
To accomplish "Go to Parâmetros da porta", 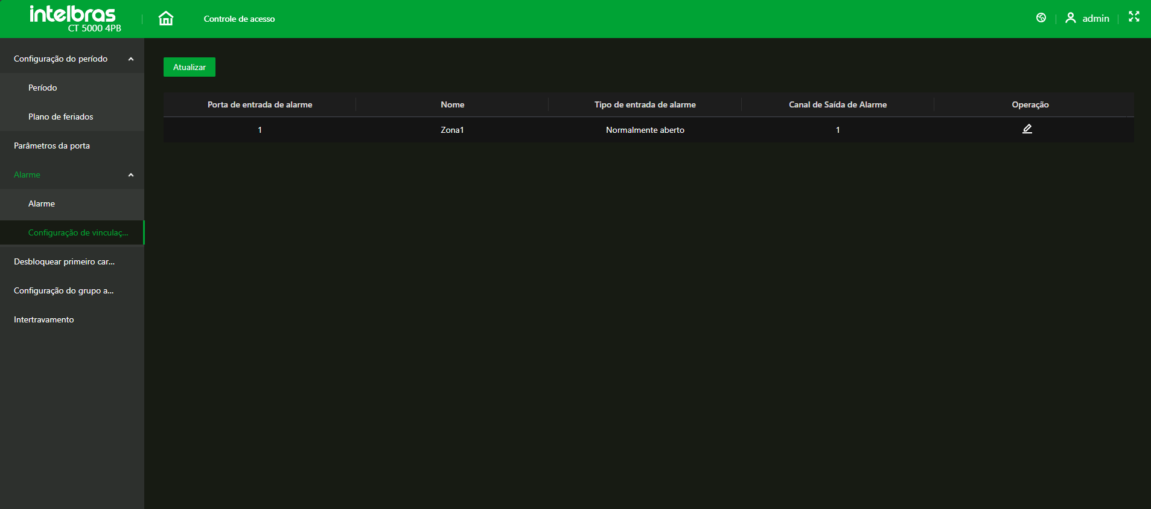I will [x=52, y=146].
